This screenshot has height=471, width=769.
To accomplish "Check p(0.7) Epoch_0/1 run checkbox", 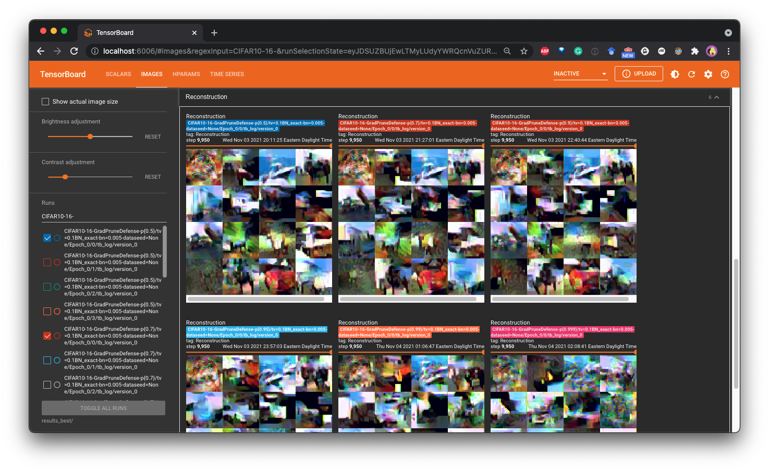I will click(x=47, y=360).
